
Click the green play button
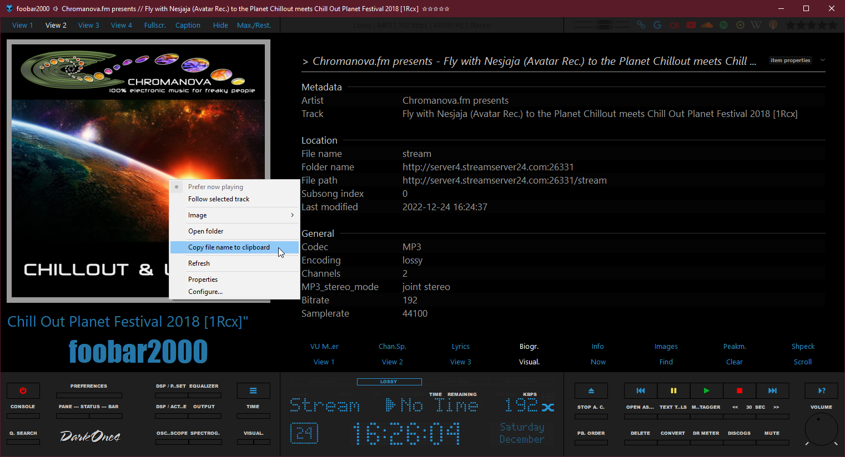click(x=706, y=390)
